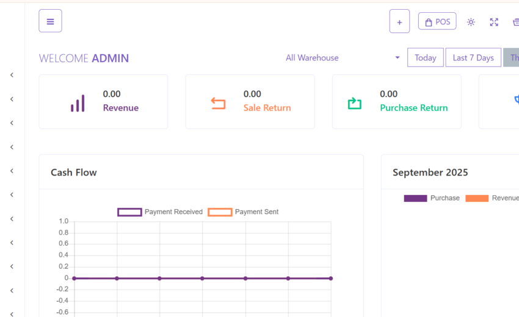
Task: Enter fullscreen mode via expand icon
Action: click(494, 22)
